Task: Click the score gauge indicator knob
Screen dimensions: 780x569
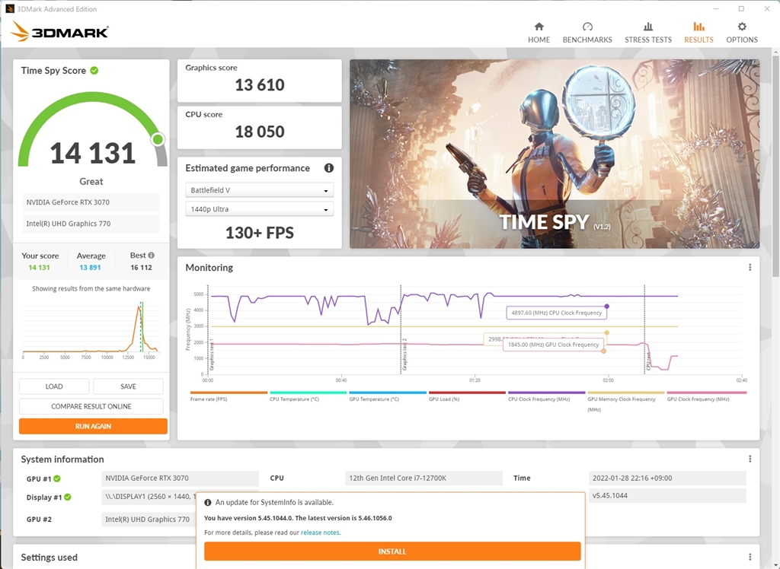Action: click(158, 139)
